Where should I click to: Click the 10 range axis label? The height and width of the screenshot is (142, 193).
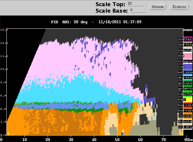24,140
